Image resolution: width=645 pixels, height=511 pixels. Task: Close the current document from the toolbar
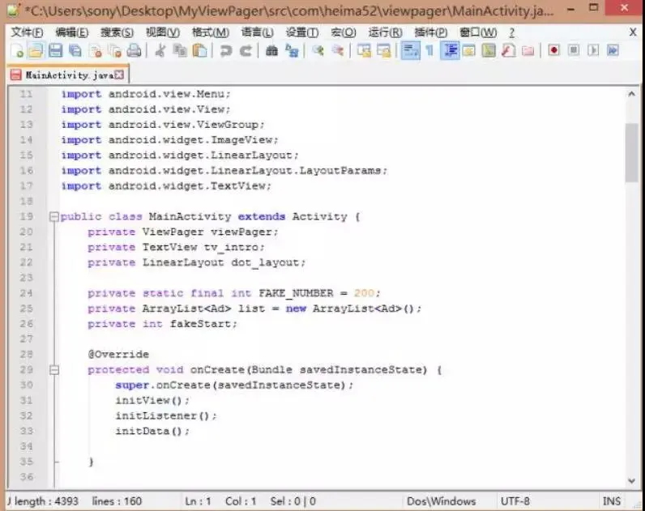(x=96, y=51)
